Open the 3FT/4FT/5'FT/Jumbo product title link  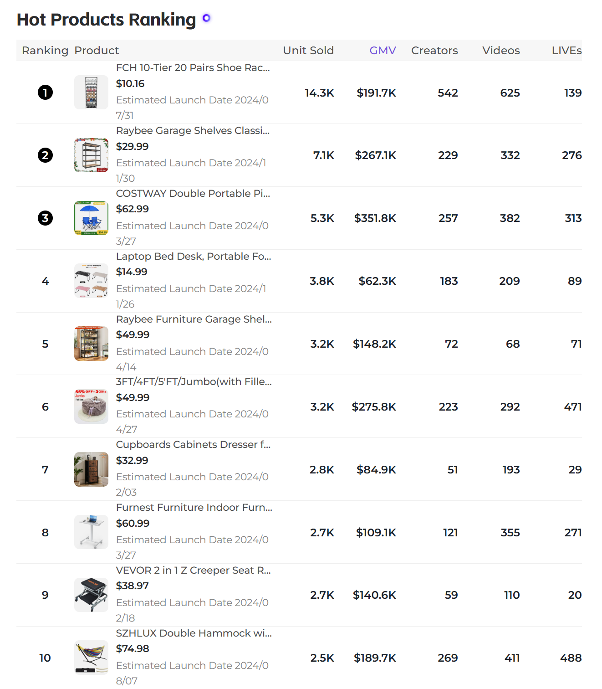[194, 382]
